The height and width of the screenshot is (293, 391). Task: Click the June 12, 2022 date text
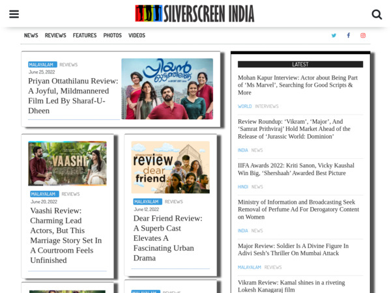point(147,209)
